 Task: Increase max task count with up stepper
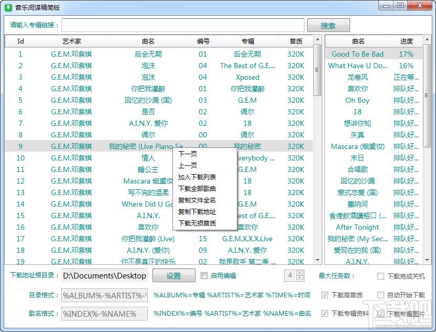click(300, 273)
